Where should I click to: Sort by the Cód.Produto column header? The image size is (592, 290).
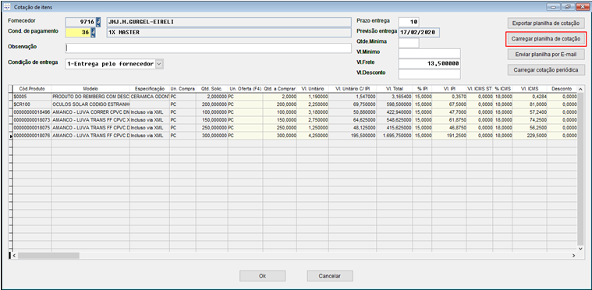click(32, 89)
